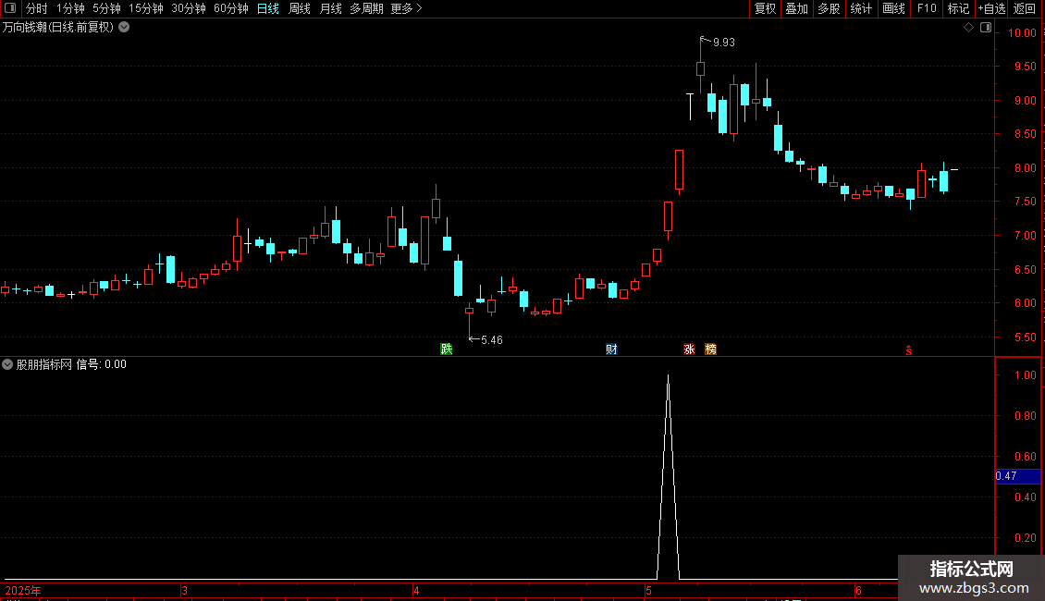This screenshot has height=601, width=1045.
Task: Click the 10.00 price axis label
Action: [x=1022, y=32]
